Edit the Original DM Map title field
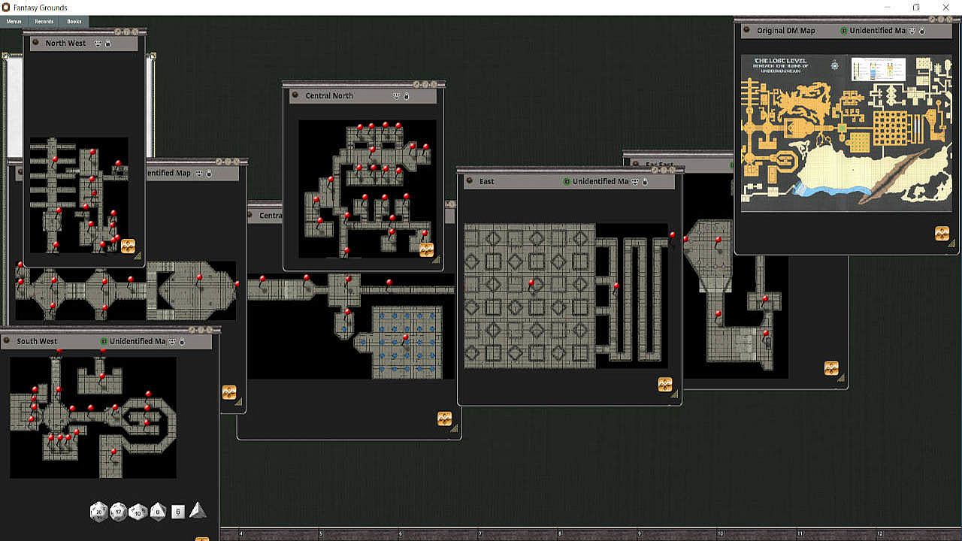Image resolution: width=962 pixels, height=541 pixels. tap(786, 31)
